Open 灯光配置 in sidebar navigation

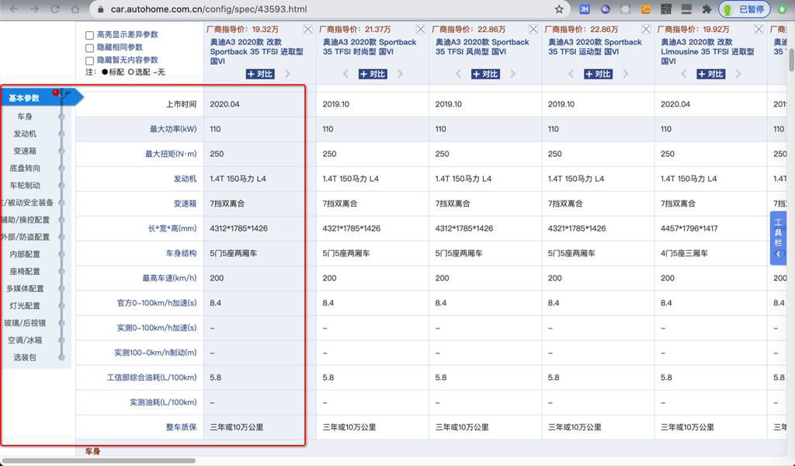[25, 306]
